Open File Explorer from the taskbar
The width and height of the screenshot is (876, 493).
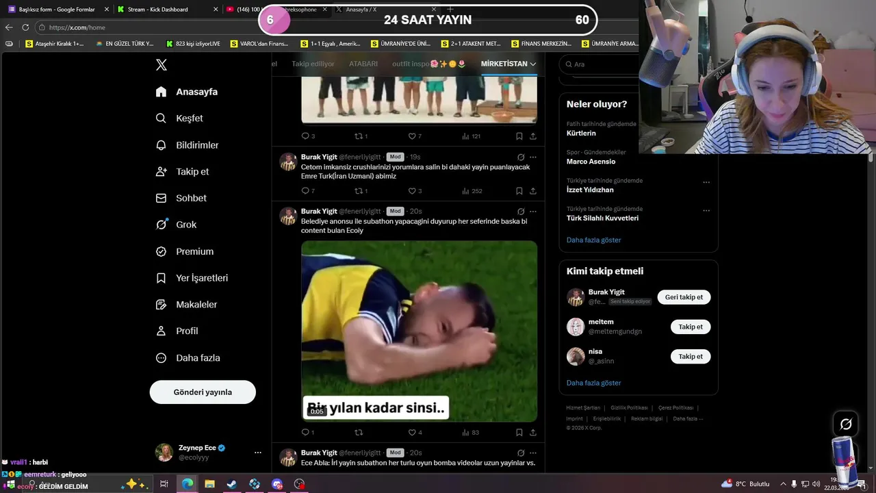tap(209, 484)
